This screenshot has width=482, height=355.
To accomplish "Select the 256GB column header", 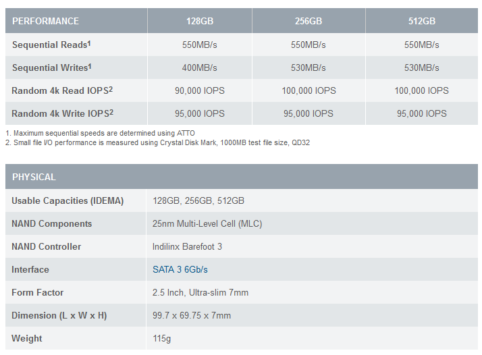I will [x=309, y=21].
